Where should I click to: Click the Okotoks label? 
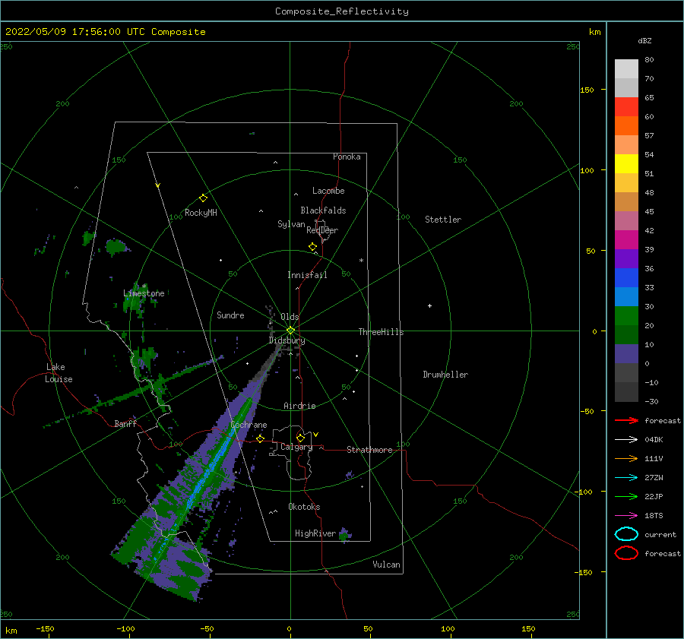coord(304,507)
